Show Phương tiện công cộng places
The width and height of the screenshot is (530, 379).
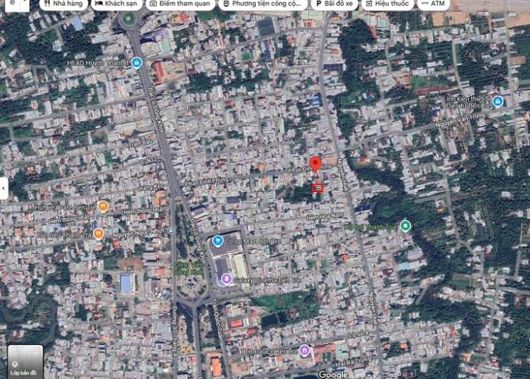click(x=262, y=4)
